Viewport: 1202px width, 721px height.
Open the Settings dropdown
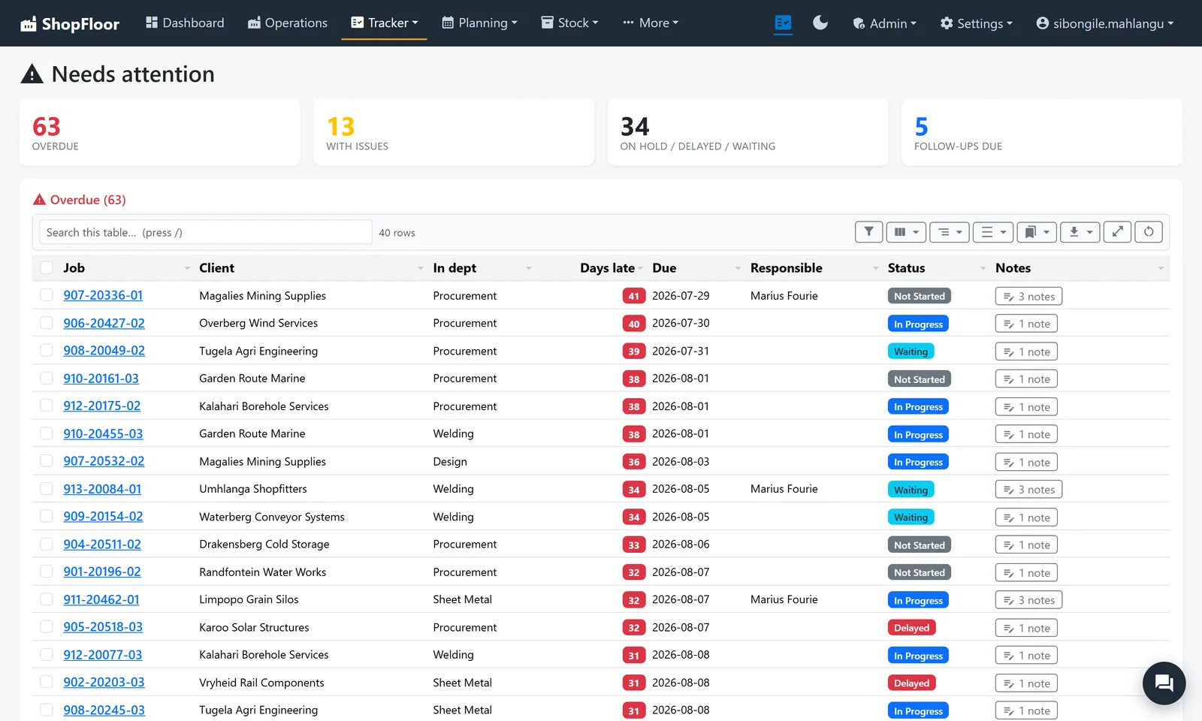pos(976,23)
